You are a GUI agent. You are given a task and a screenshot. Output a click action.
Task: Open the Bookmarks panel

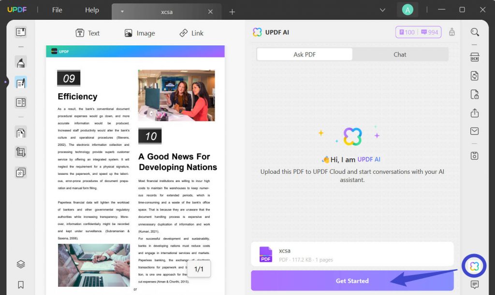[20, 285]
